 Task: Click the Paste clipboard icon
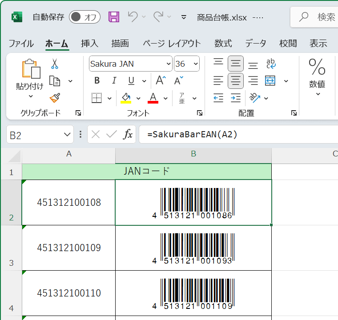31,68
